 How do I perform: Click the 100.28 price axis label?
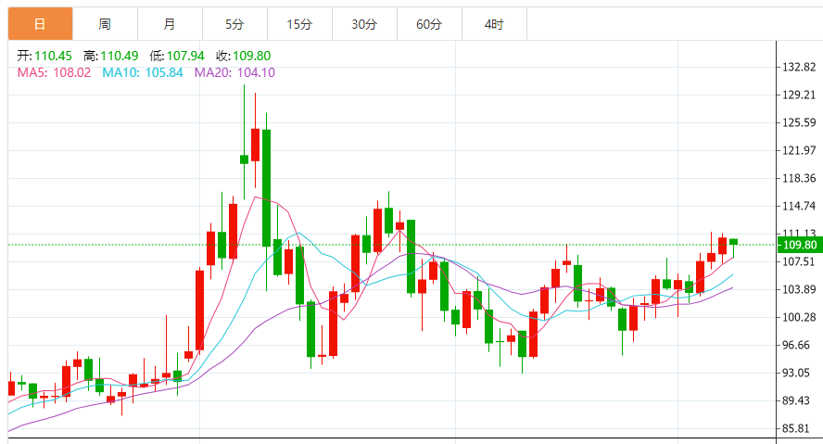pyautogui.click(x=799, y=317)
